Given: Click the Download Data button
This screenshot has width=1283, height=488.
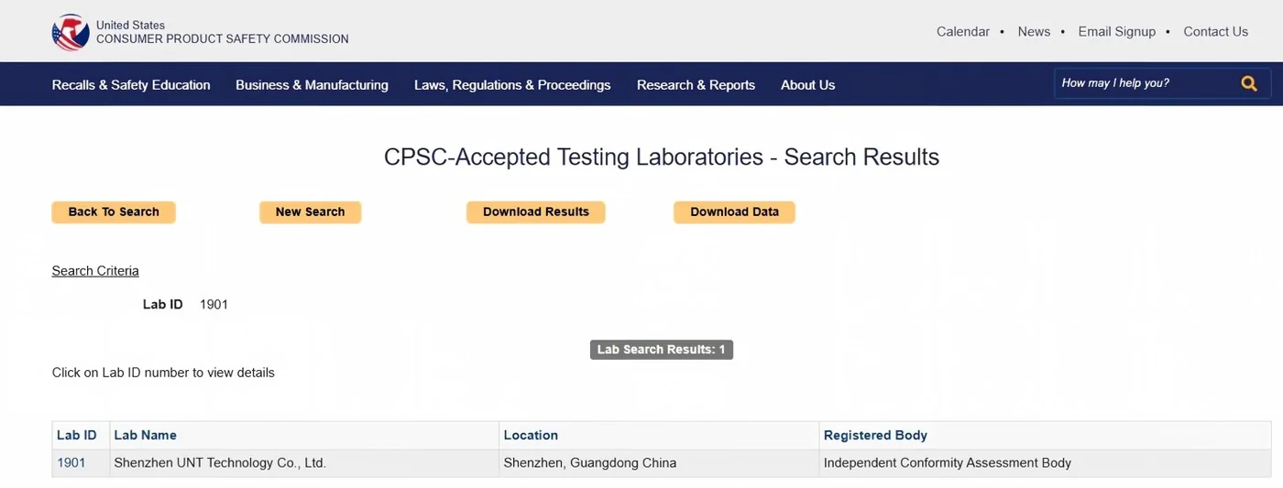Looking at the screenshot, I should coord(734,212).
